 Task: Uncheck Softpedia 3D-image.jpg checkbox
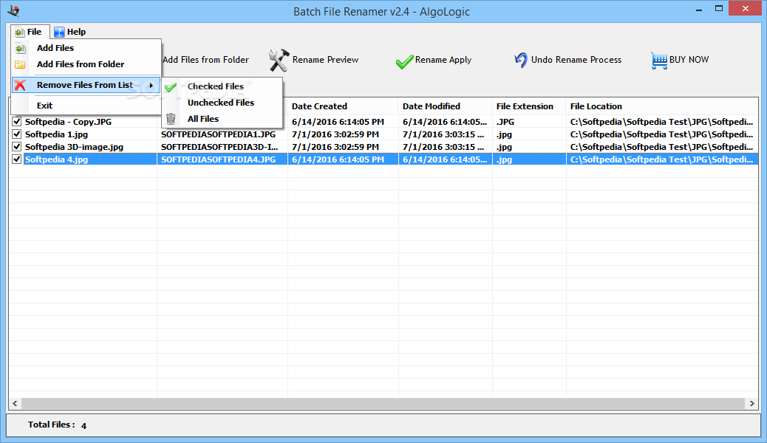click(17, 147)
